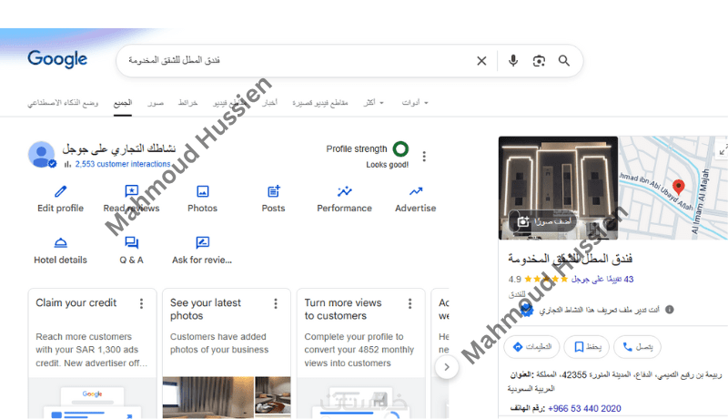
Task: Open See your latest photos card menu
Action: click(276, 304)
